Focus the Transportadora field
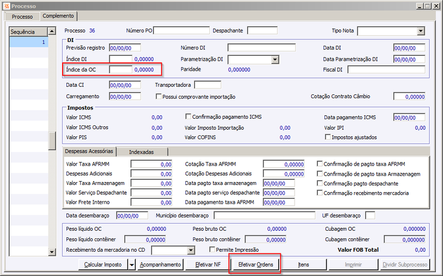The height and width of the screenshot is (276, 443). click(208, 85)
